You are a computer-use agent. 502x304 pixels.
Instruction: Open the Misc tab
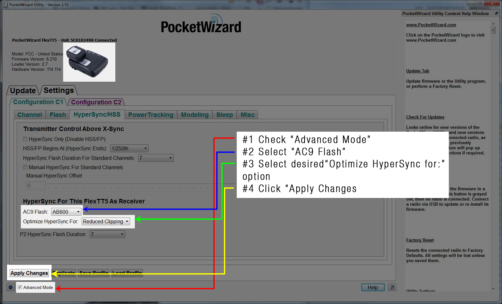click(248, 115)
